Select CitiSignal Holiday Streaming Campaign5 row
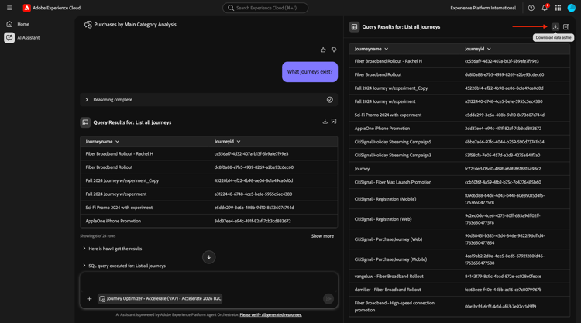 [459, 142]
